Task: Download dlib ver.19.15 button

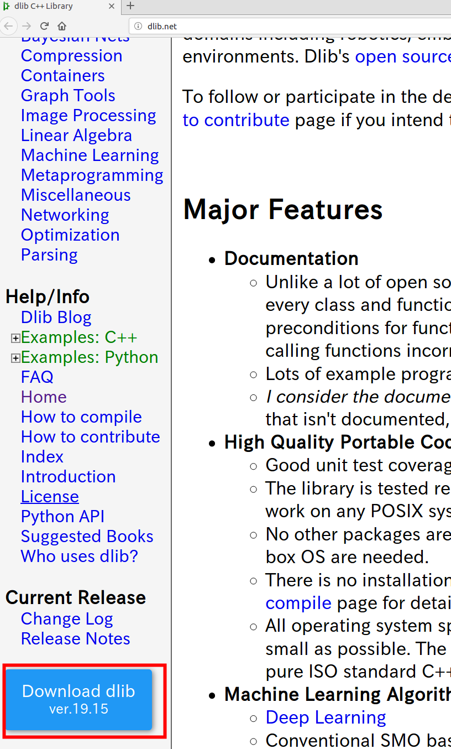Action: [78, 699]
